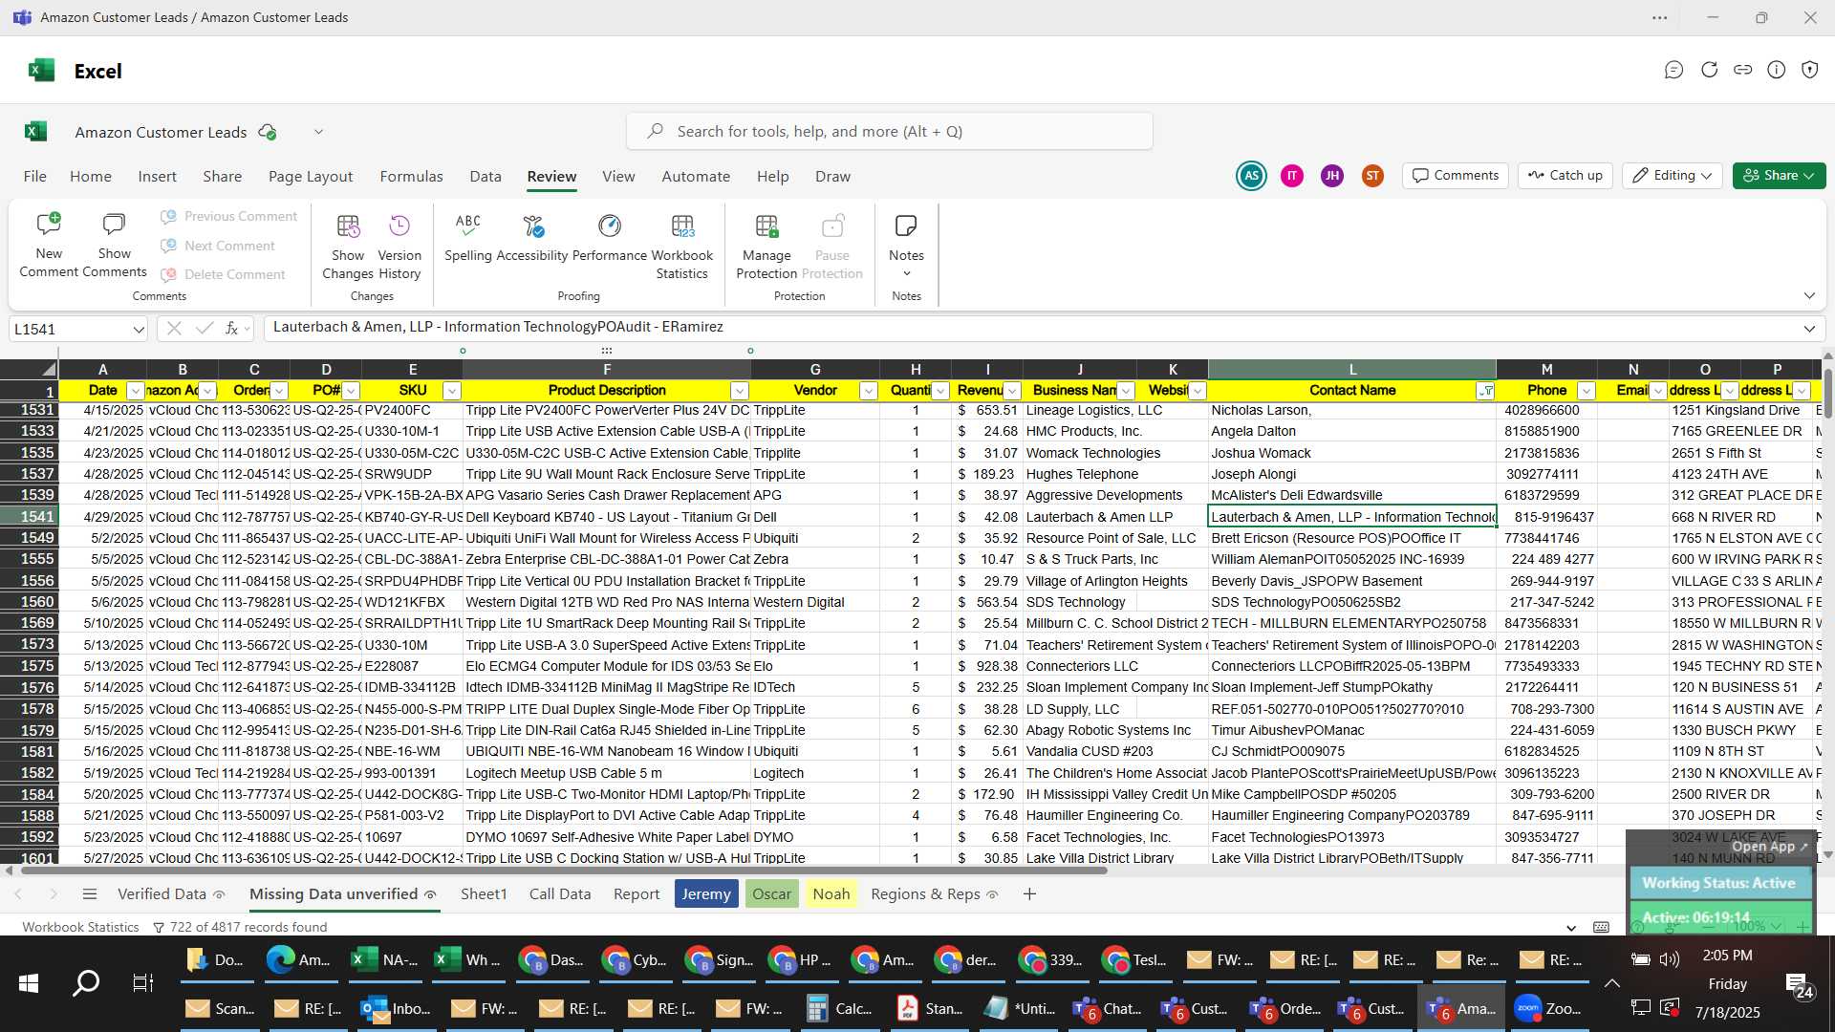Image resolution: width=1835 pixels, height=1032 pixels.
Task: Open Show Comments pane
Action: 114,245
